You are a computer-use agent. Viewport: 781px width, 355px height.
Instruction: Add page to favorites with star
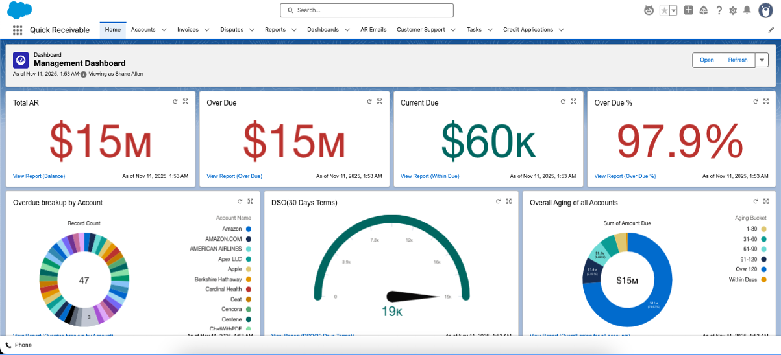(664, 10)
